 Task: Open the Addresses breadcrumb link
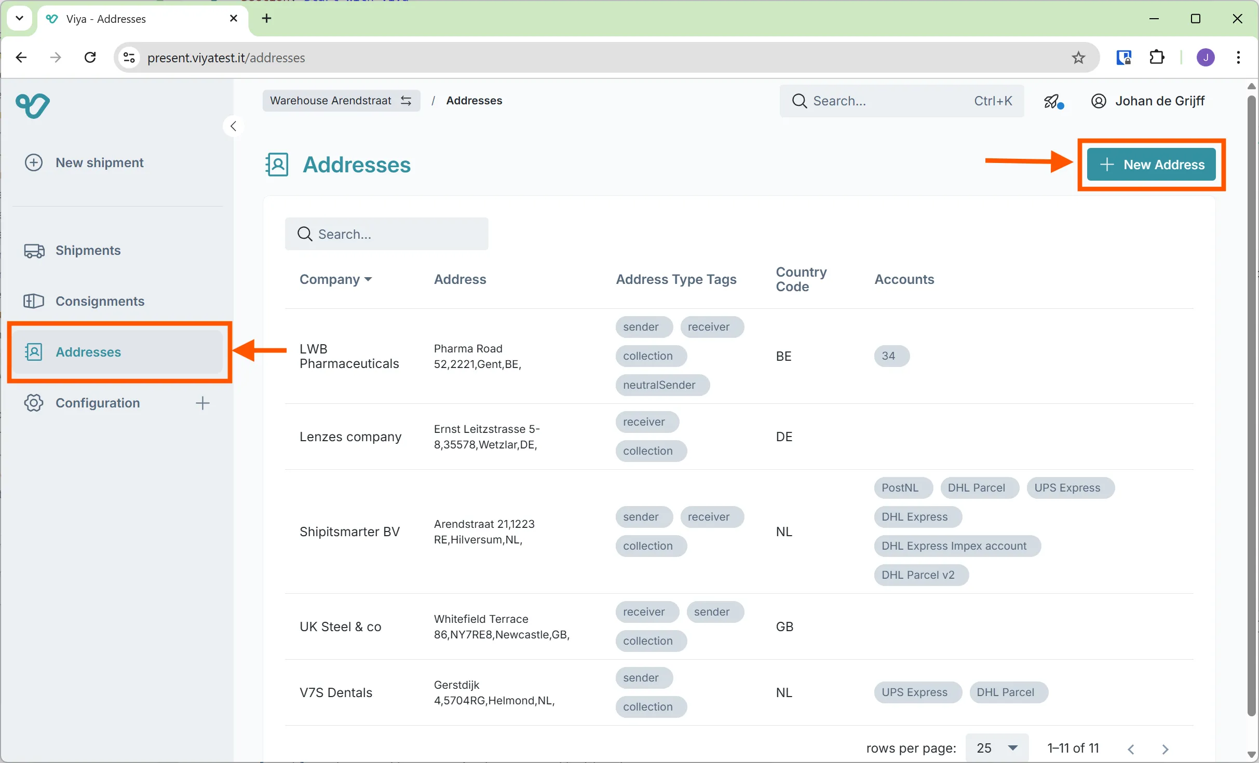474,101
